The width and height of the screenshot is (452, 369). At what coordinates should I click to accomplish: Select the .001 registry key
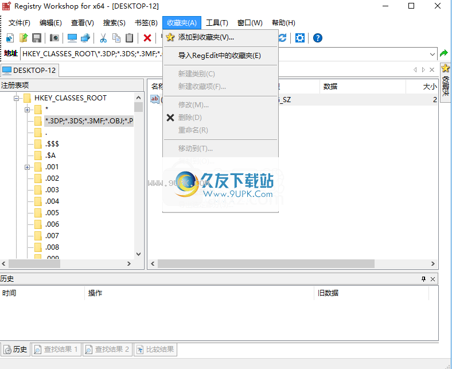pyautogui.click(x=52, y=167)
